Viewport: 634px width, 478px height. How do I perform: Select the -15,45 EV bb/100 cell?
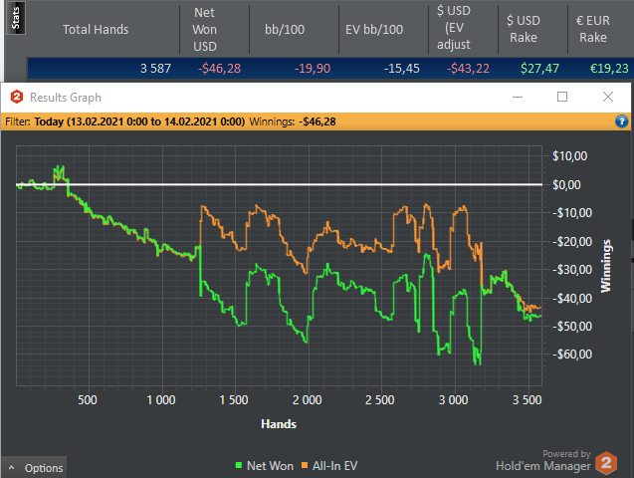coord(401,69)
